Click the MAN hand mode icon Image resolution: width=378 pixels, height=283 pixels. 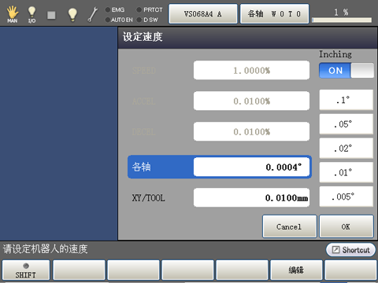[x=12, y=14]
